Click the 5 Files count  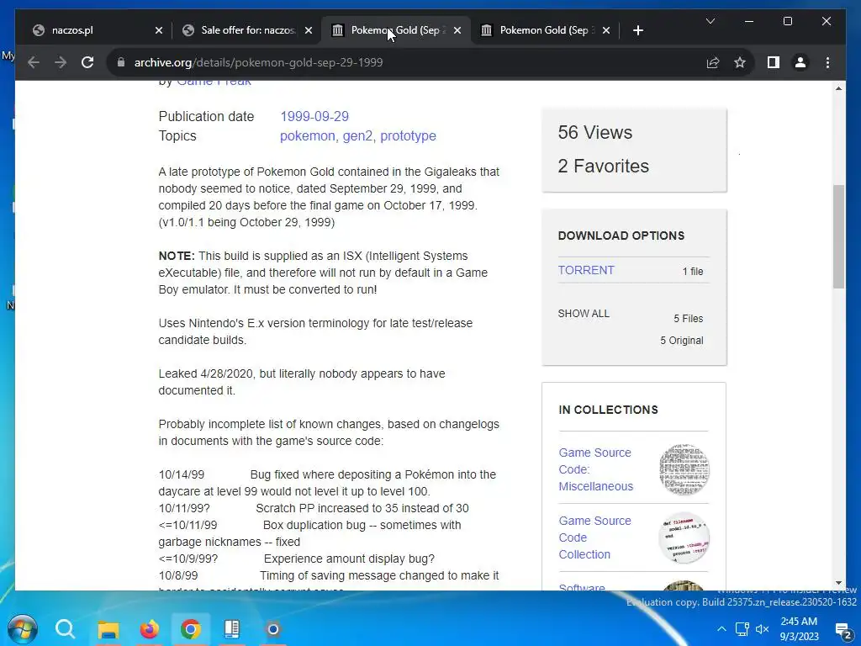pyautogui.click(x=689, y=319)
